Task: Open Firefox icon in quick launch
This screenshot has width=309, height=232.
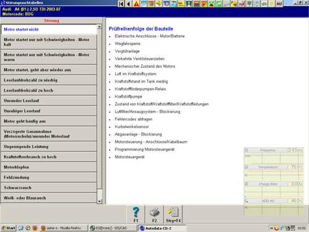Action: (x=35, y=228)
